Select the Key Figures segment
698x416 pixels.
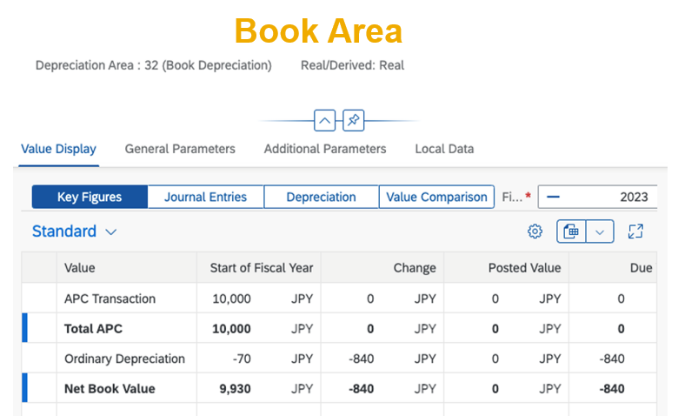coord(90,197)
